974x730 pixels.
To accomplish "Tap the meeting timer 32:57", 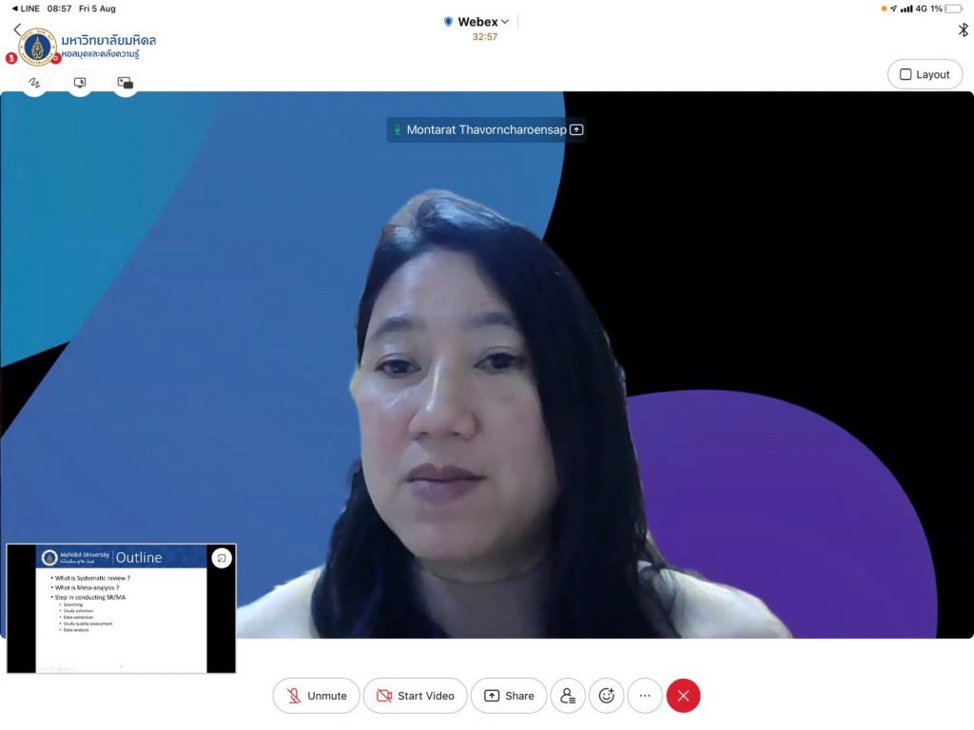I will (485, 37).
